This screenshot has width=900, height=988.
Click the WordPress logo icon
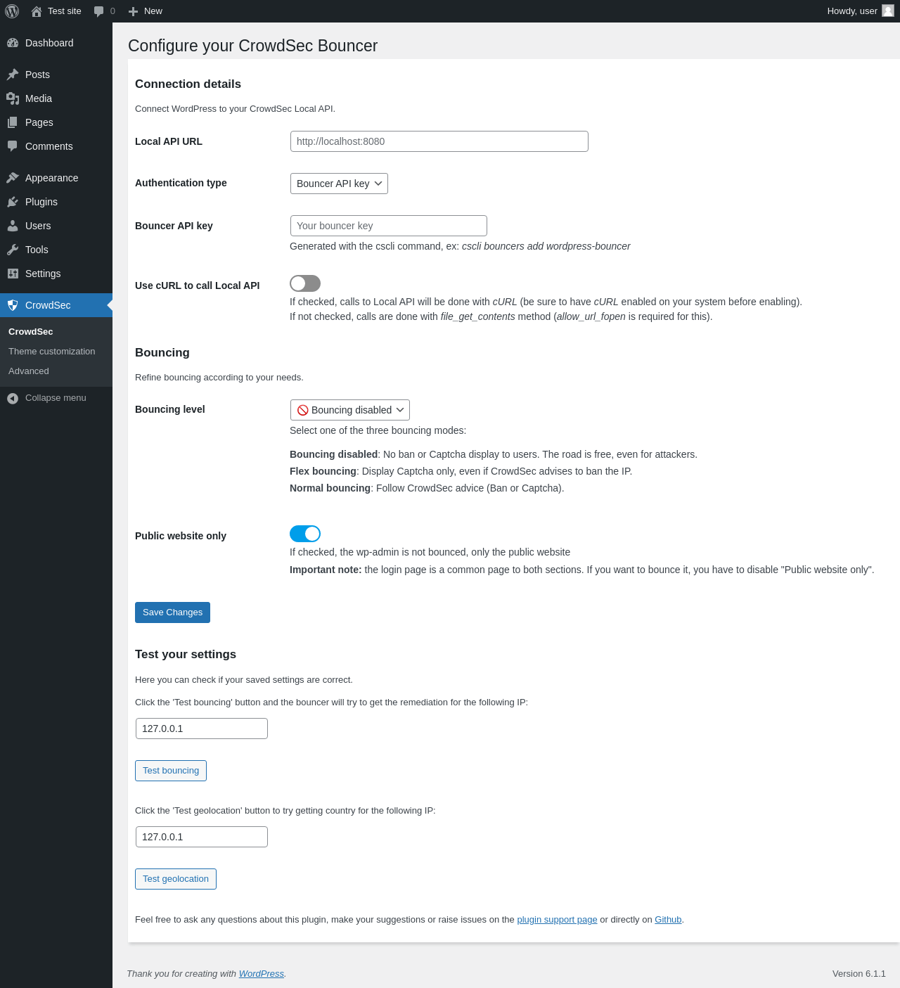(12, 11)
